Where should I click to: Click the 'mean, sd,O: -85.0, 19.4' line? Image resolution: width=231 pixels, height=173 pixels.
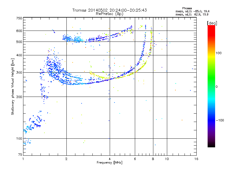click(192, 11)
